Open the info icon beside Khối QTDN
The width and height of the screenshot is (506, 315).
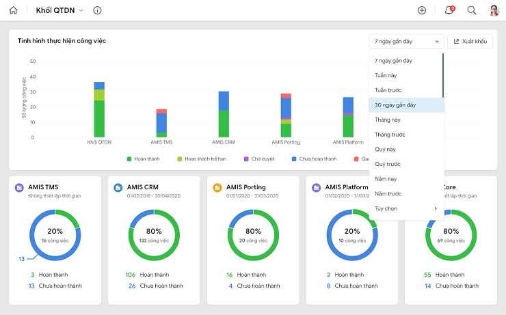97,10
